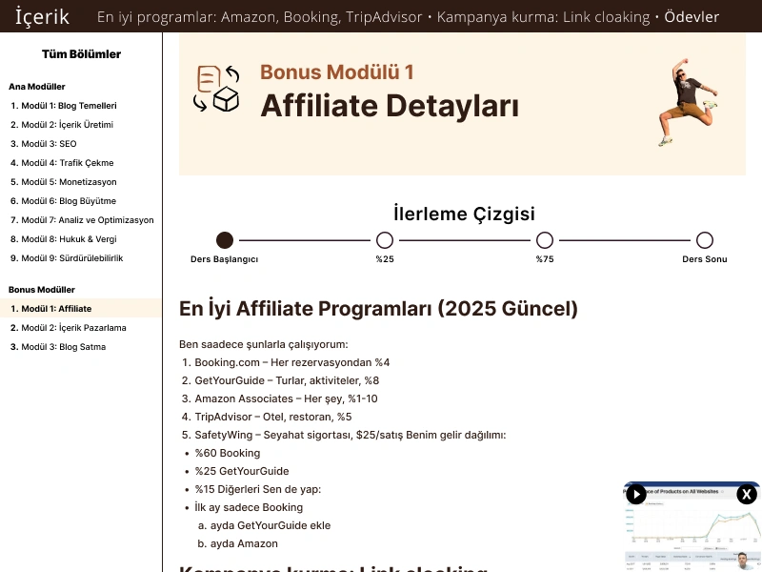762x572 pixels.
Task: Open Tüm Bölümler section header
Action: [x=81, y=53]
